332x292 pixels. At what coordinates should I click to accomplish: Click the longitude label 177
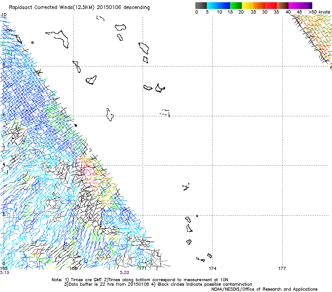click(282, 269)
